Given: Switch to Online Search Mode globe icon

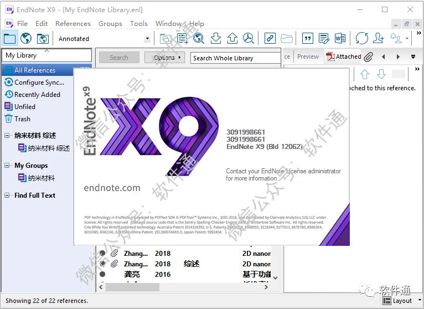Looking at the screenshot, I should click(26, 38).
